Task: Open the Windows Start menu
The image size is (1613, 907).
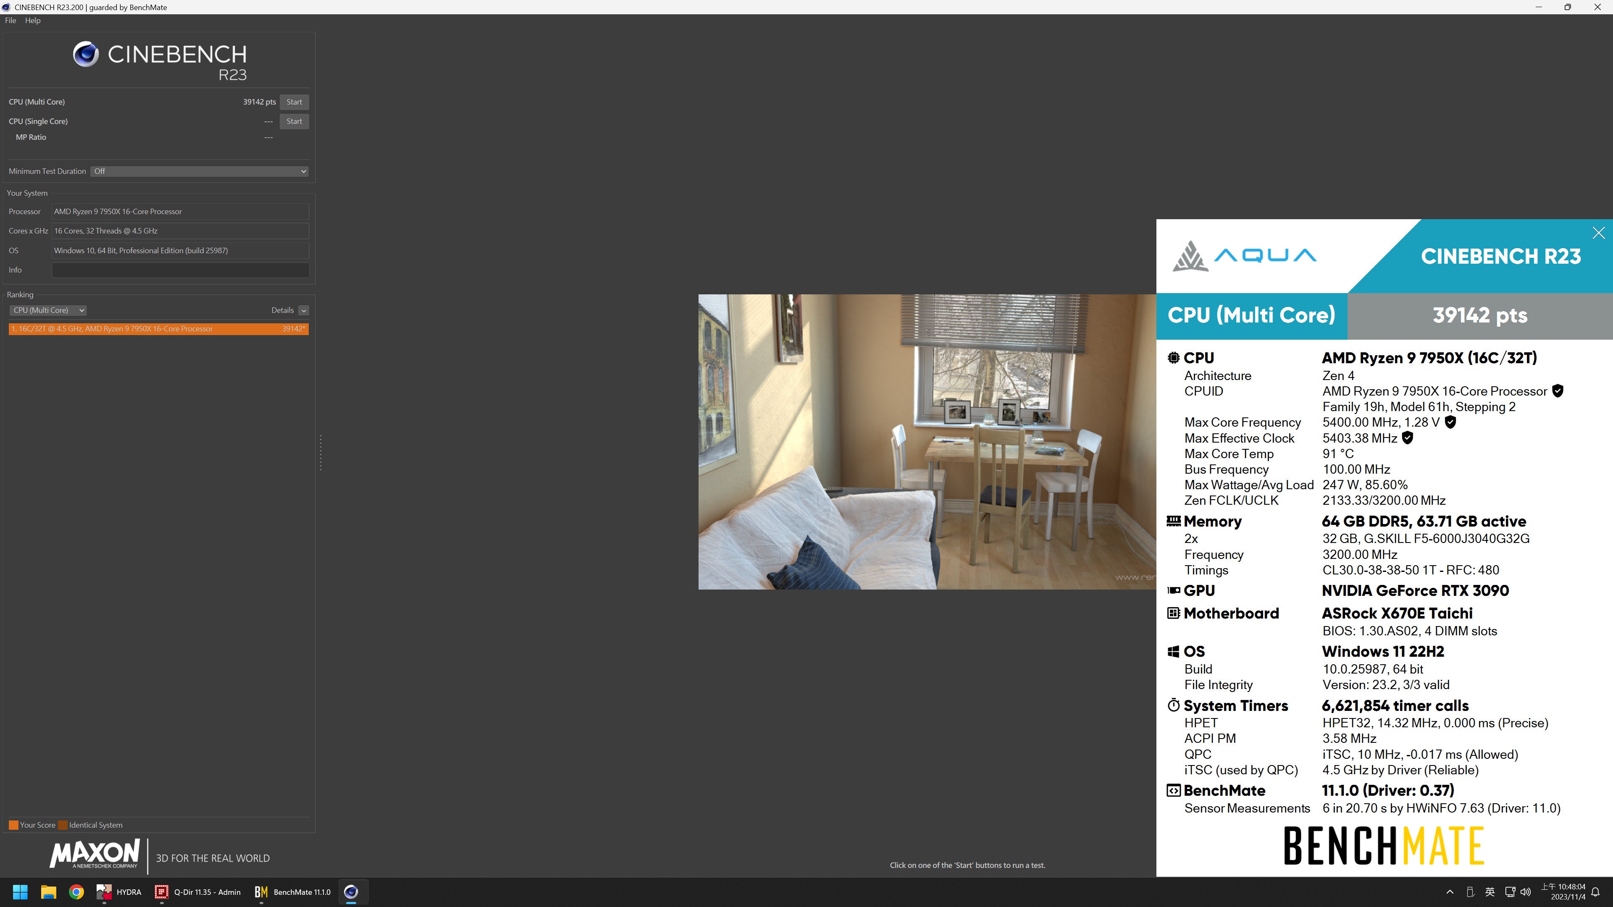Action: (x=20, y=892)
